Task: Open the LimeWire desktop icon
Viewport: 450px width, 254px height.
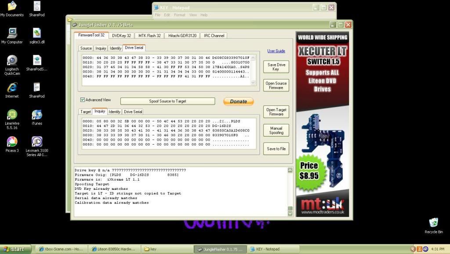Action: point(12,115)
